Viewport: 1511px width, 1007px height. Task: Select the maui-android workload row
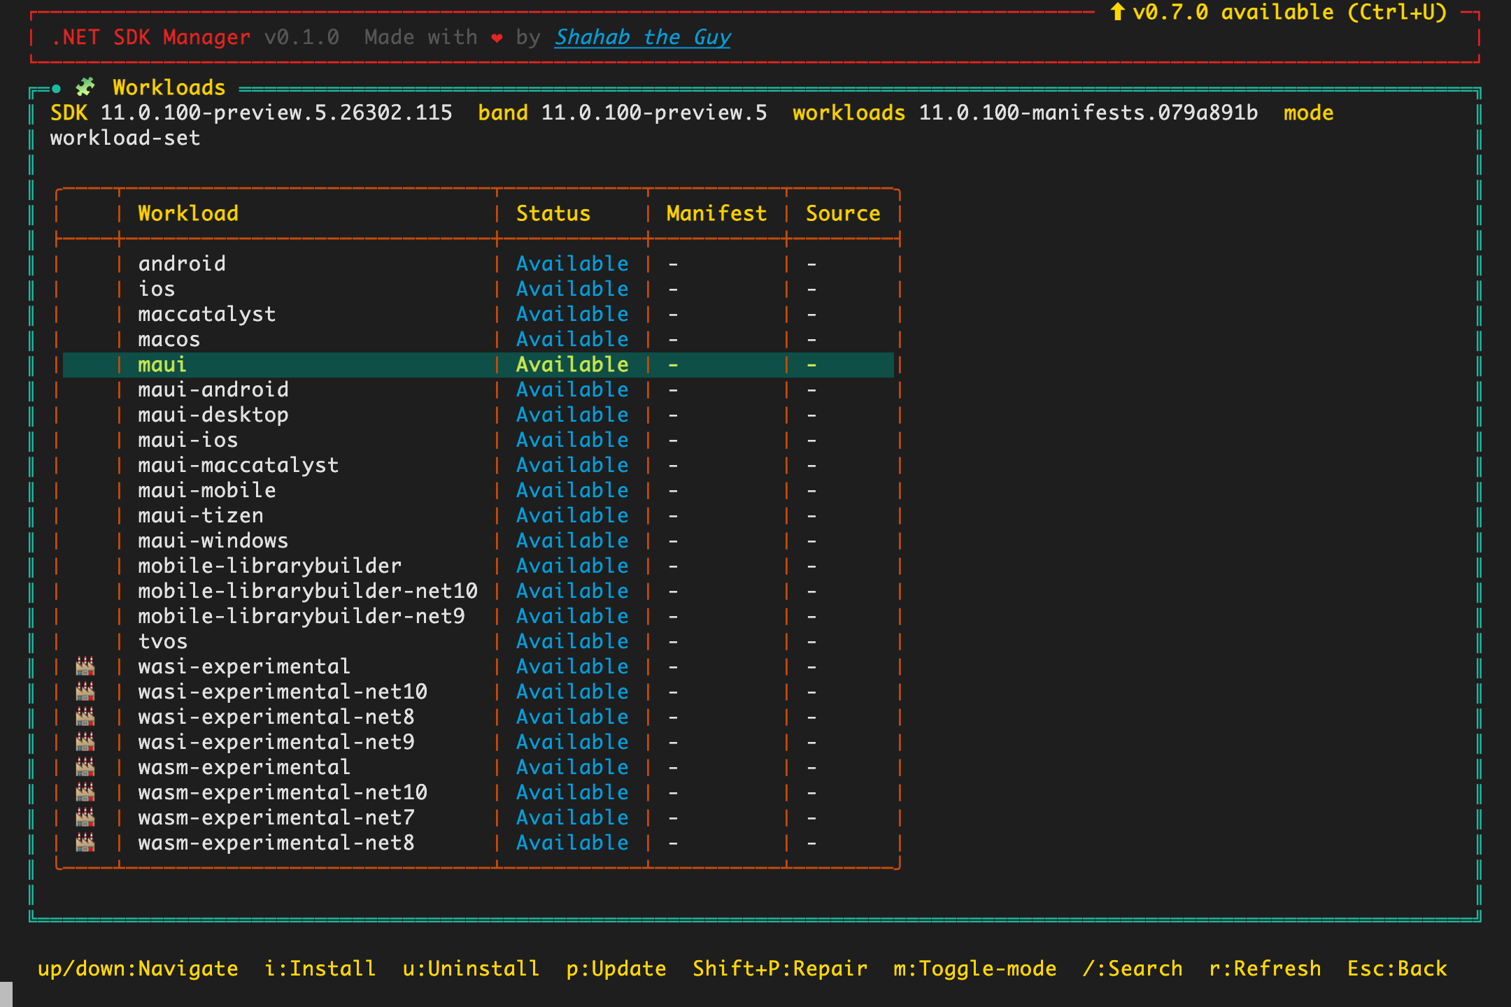coord(478,390)
